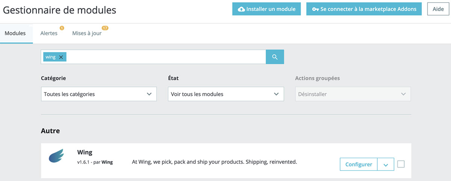Select the Wing module checkbox
The image size is (451, 181).
pyautogui.click(x=401, y=164)
